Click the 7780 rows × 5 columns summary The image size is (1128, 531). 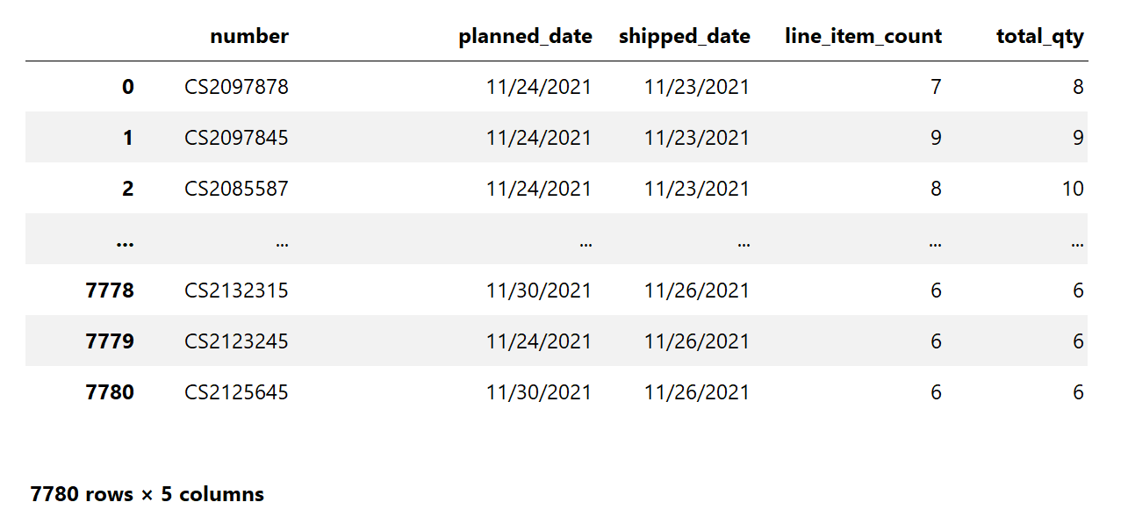coord(147,494)
